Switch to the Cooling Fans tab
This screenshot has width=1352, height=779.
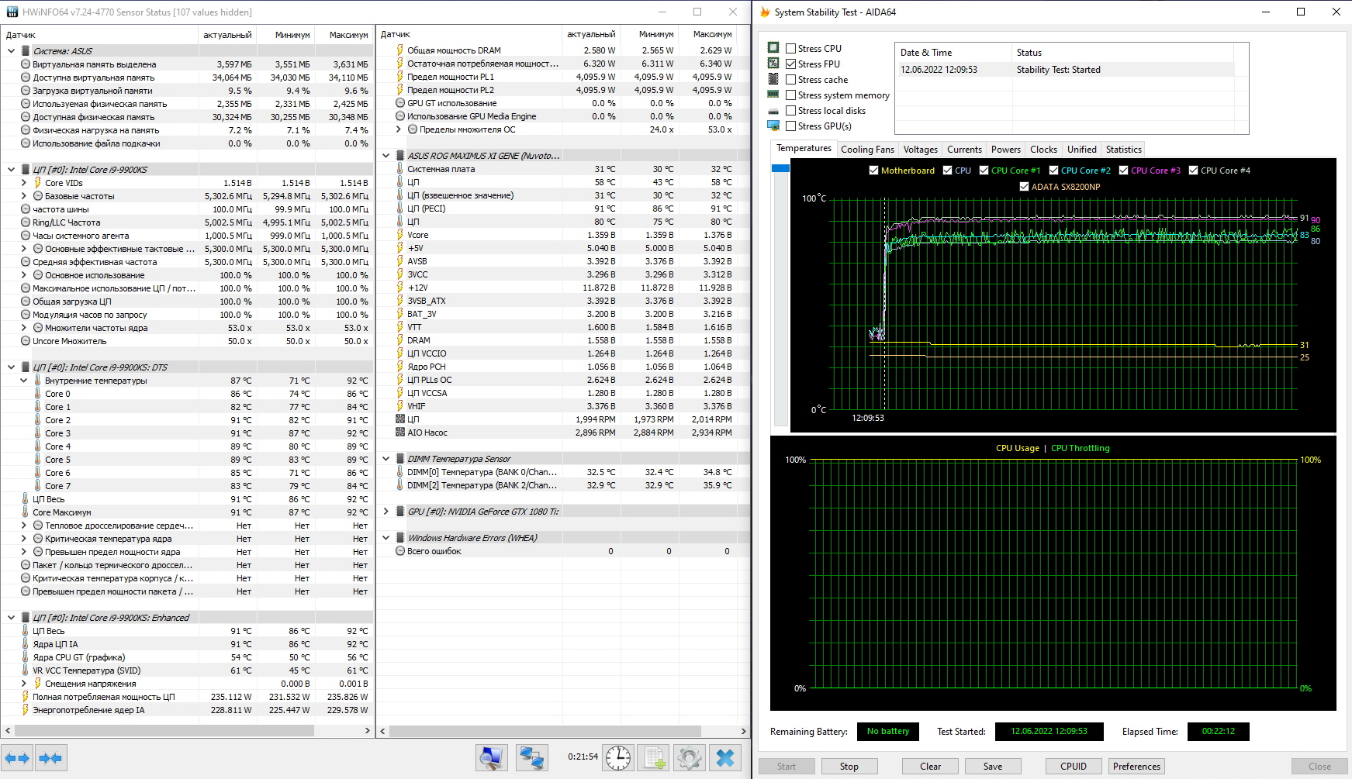tap(866, 150)
